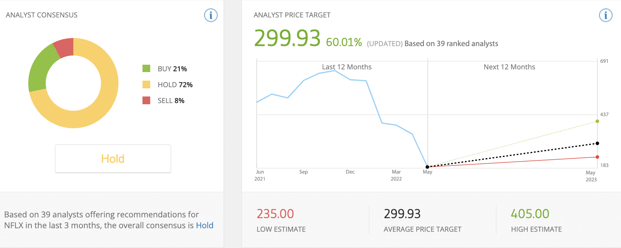Screen dimensions: 621x248
Task: Click the black average target endpoint dot
Action: tap(597, 143)
